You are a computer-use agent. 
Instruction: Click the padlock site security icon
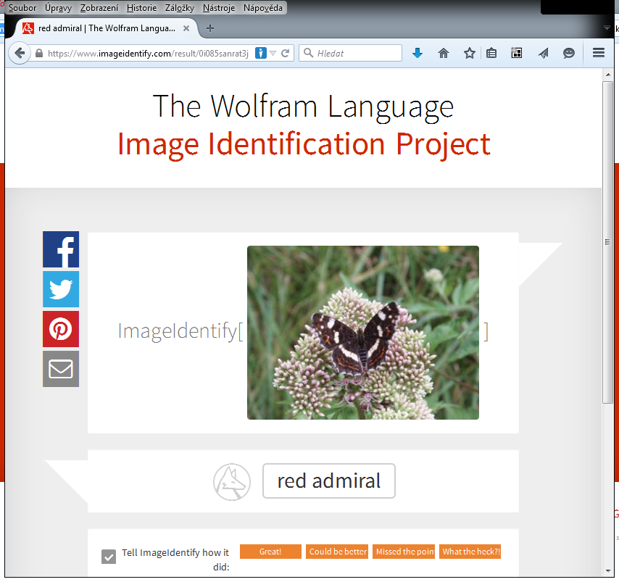click(38, 54)
